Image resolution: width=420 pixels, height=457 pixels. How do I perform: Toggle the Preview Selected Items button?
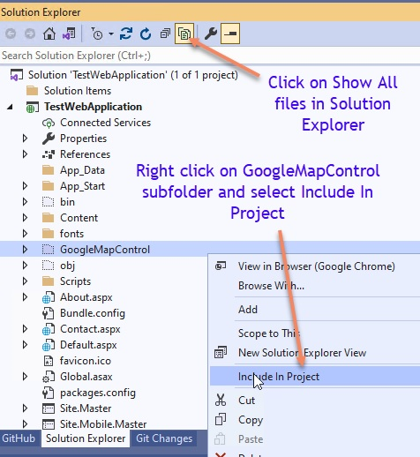[x=230, y=34]
